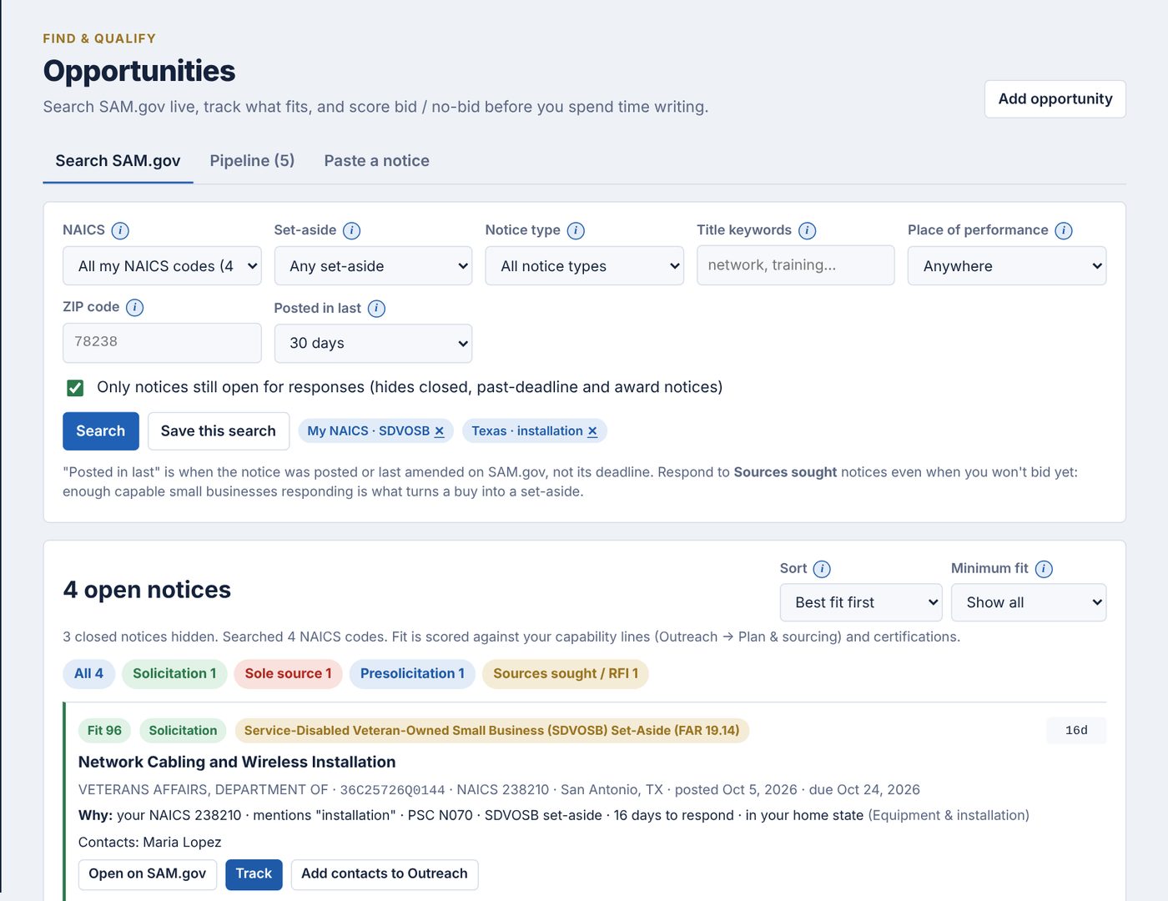Image resolution: width=1168 pixels, height=901 pixels.
Task: Click the blue Search button
Action: (100, 431)
